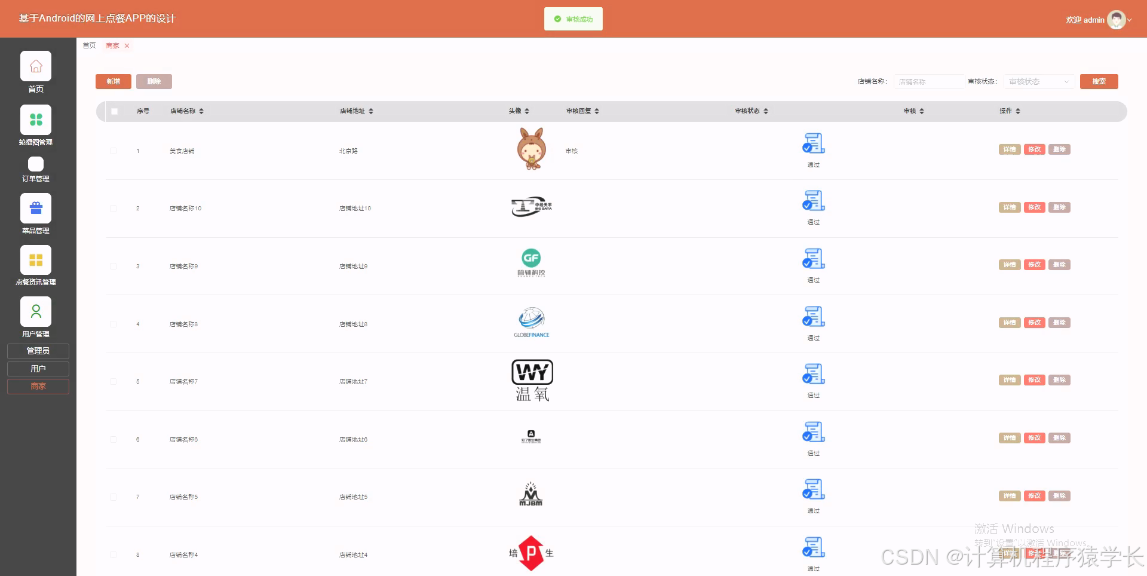Click audit icon for 店铺名称8 row
Image resolution: width=1147 pixels, height=576 pixels.
tap(814, 317)
